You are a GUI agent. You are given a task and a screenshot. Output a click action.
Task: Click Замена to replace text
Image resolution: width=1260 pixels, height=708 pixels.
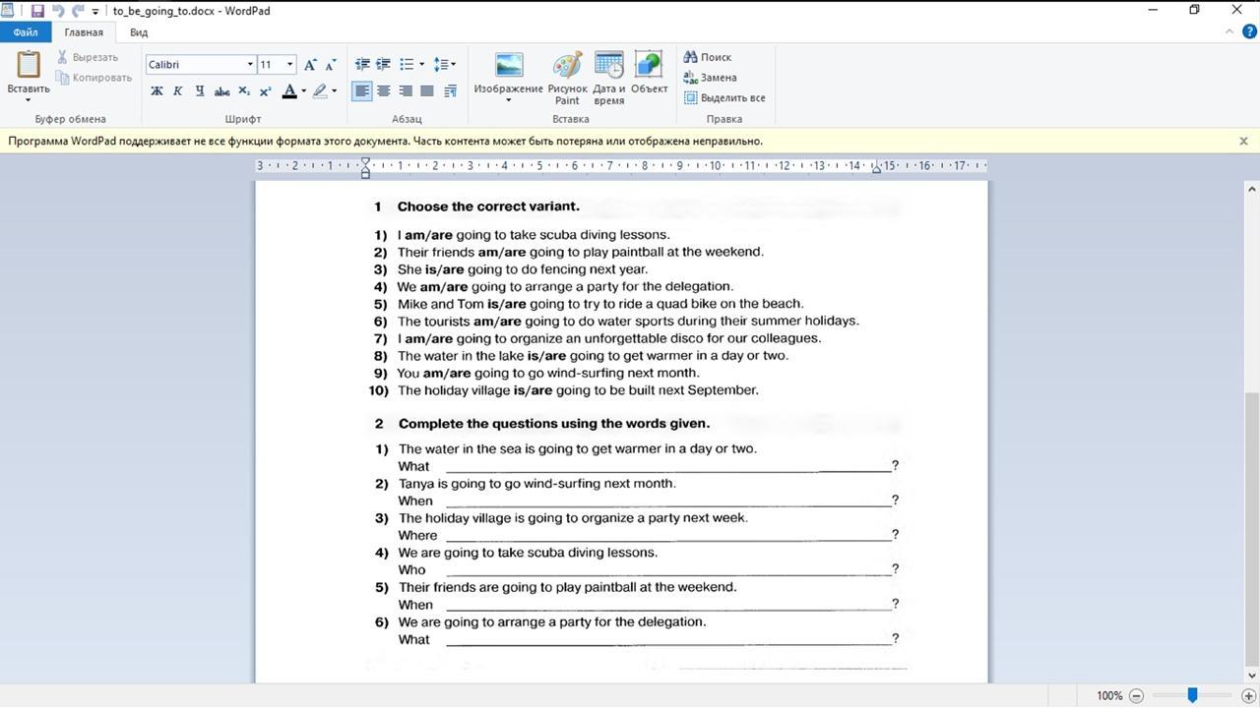pos(710,78)
